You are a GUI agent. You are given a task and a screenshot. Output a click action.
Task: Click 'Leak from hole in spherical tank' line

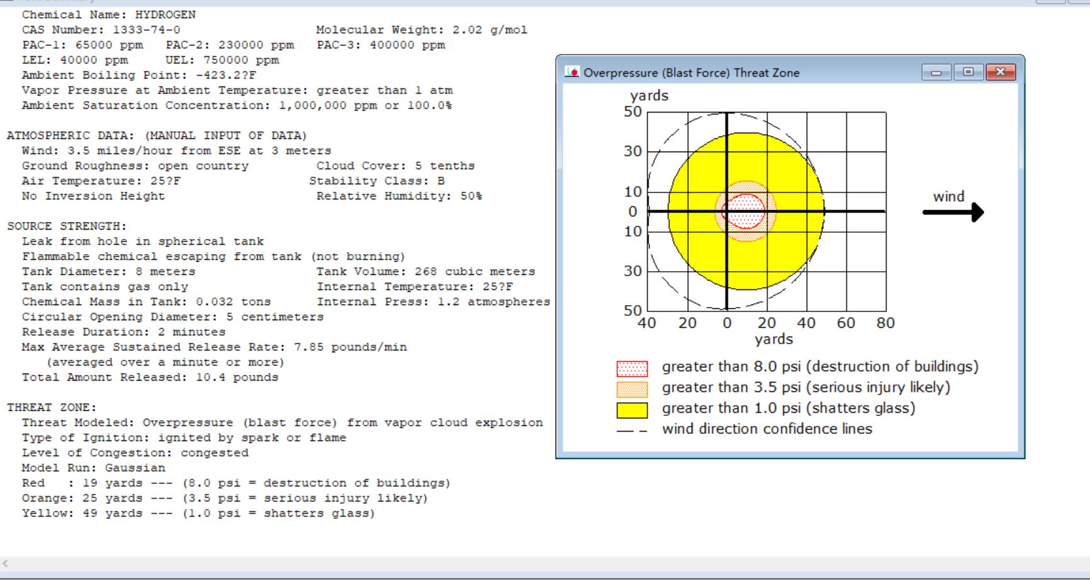(x=143, y=241)
